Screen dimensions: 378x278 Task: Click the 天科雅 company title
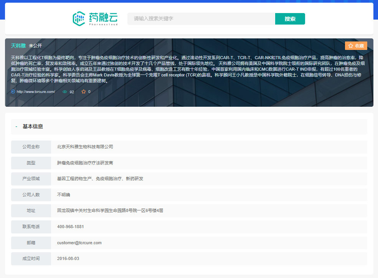coord(18,46)
